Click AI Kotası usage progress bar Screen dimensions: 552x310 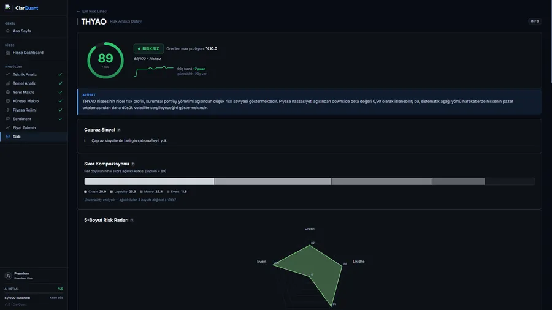[34, 293]
